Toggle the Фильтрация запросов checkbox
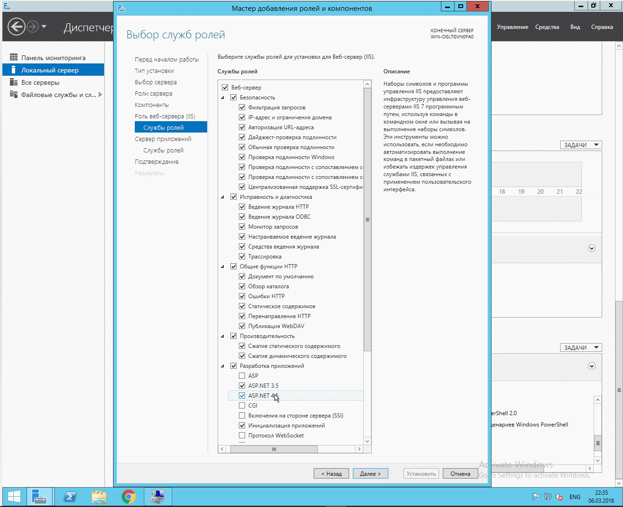Viewport: 623px width, 507px height. click(242, 107)
